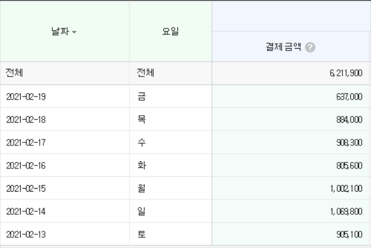
Task: Toggle the sort arrow beside 날짜
Action: 74,32
